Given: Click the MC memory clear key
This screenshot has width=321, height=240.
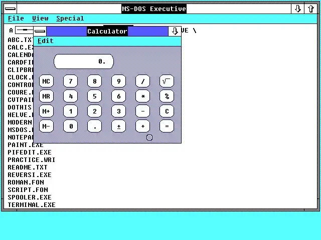Looking at the screenshot, I should pyautogui.click(x=46, y=81).
